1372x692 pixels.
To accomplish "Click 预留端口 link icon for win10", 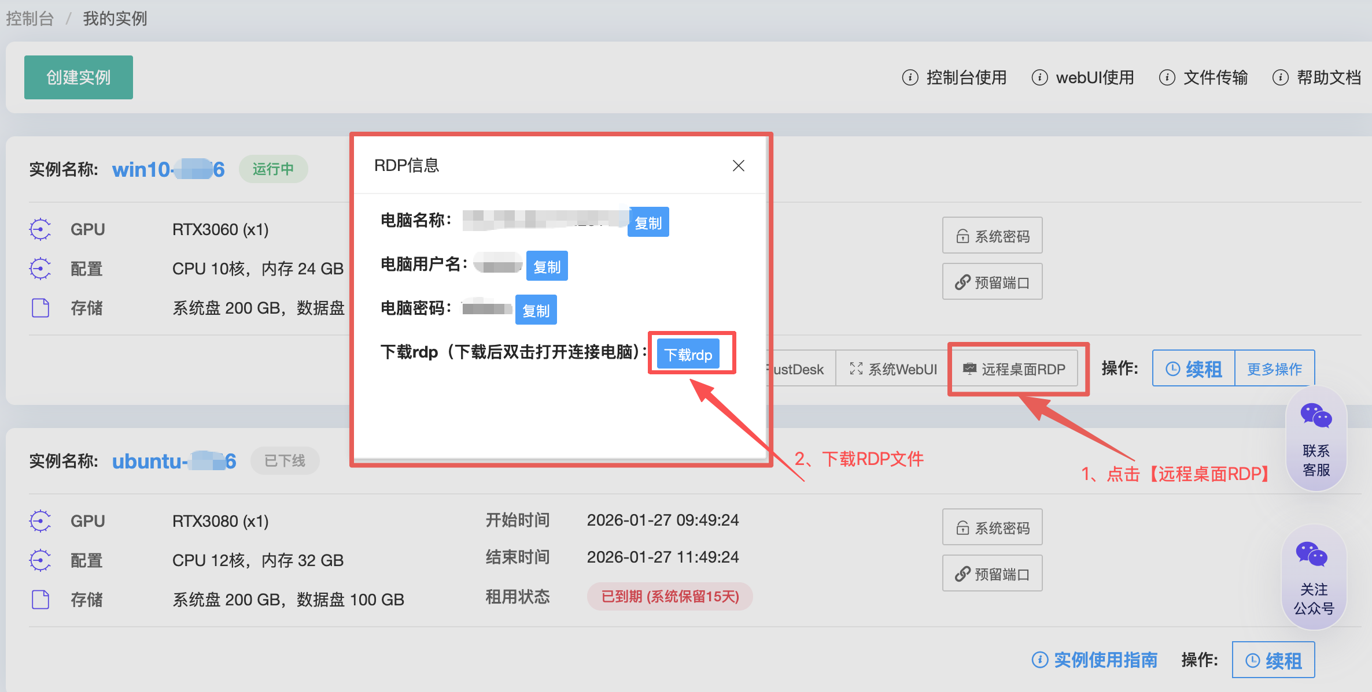I will coord(992,282).
